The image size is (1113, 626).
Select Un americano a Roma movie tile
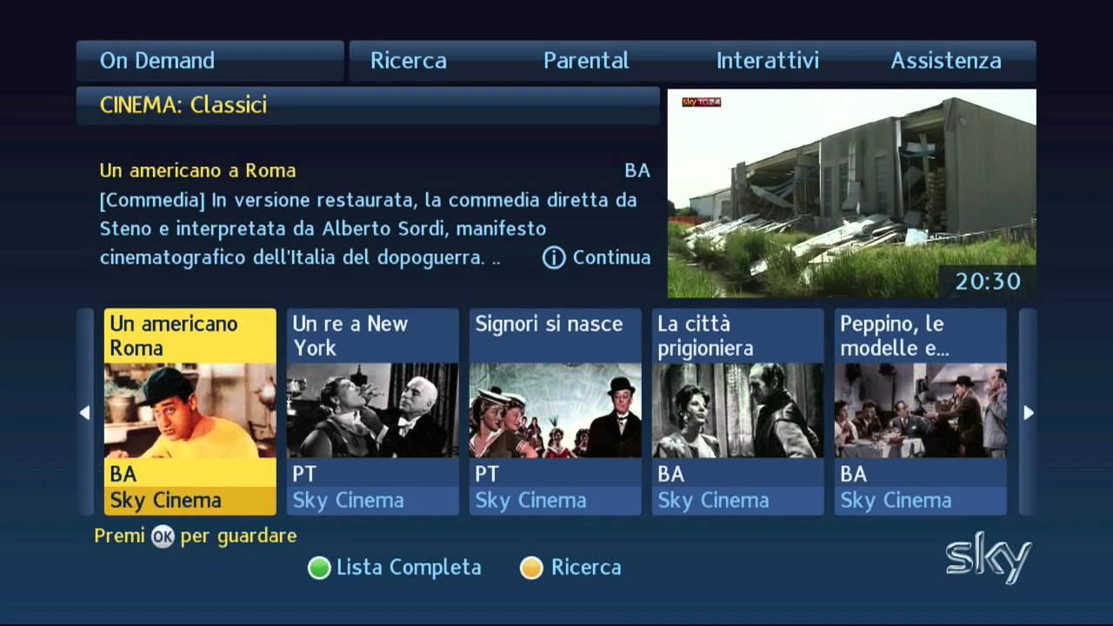[x=190, y=412]
